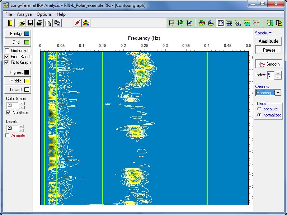Image resolution: width=287 pixels, height=215 pixels.
Task: Click the Levels number input field
Action: coord(12,128)
